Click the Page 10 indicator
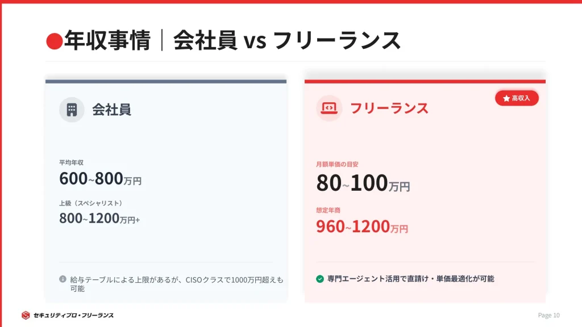 coord(548,315)
